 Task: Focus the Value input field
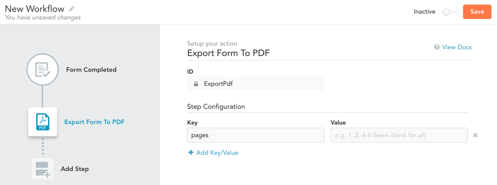(399, 135)
